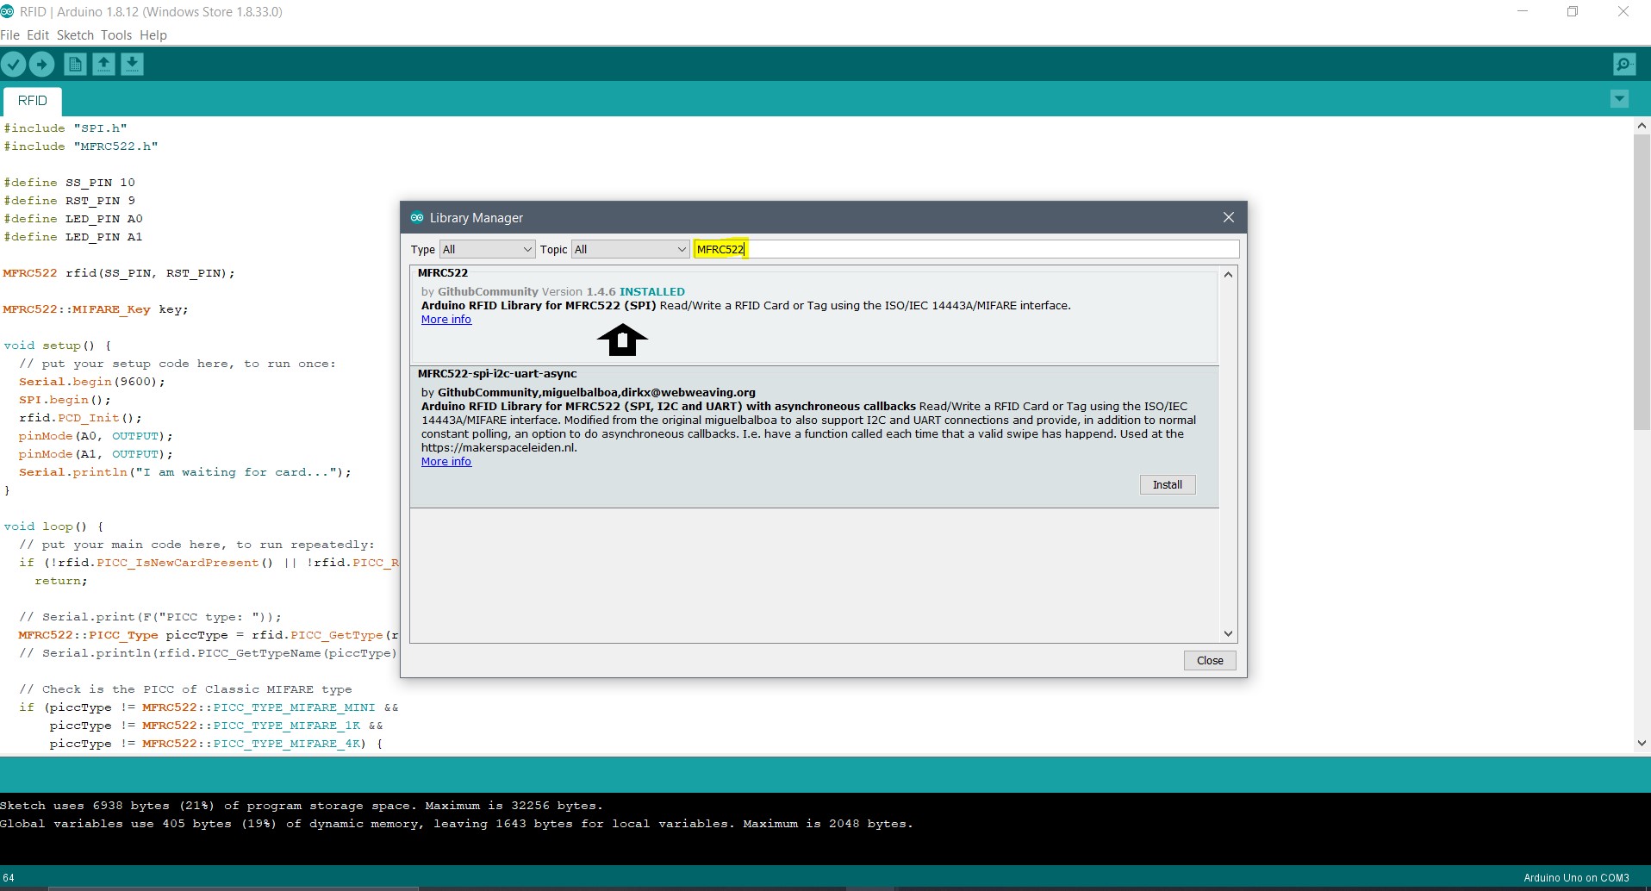1651x891 pixels.
Task: Open the tab options dropdown arrow
Action: [1619, 99]
